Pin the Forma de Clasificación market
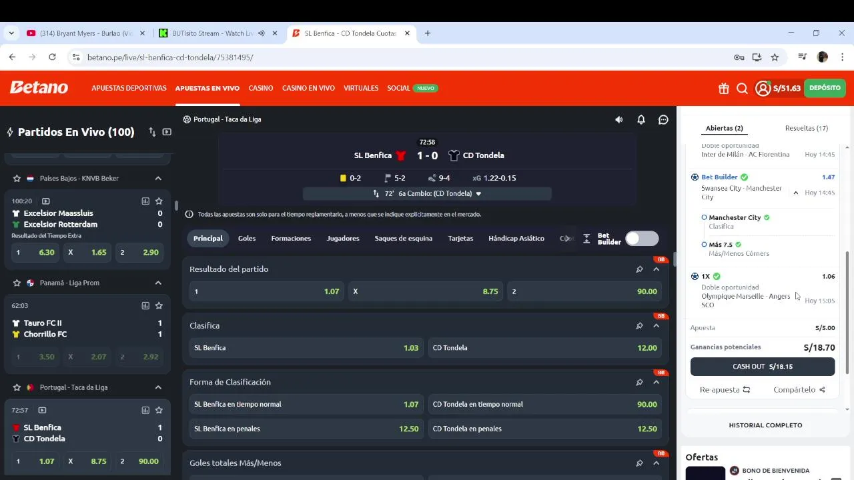The height and width of the screenshot is (480, 854). [639, 383]
